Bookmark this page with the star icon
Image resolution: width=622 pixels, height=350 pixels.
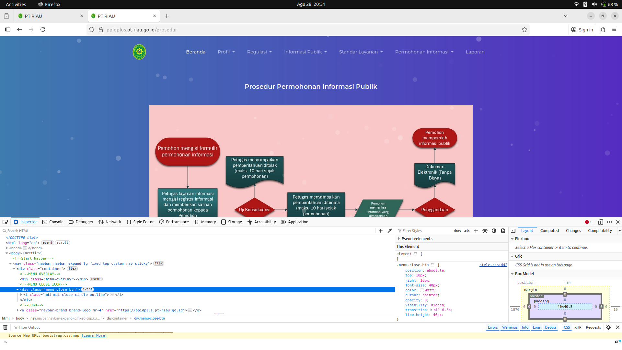click(524, 29)
